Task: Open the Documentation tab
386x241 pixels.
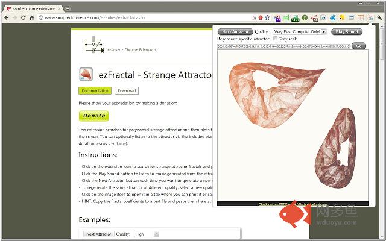Action: coord(95,91)
